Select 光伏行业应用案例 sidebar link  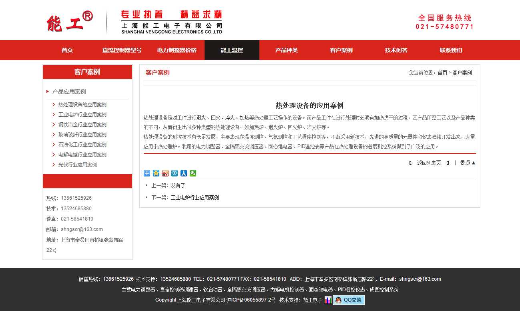click(78, 165)
